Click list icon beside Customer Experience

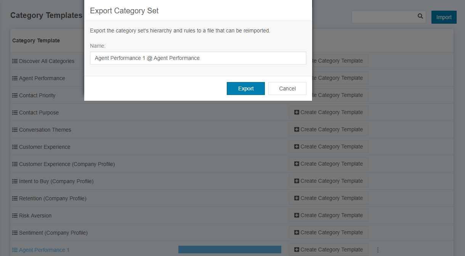pyautogui.click(x=15, y=147)
